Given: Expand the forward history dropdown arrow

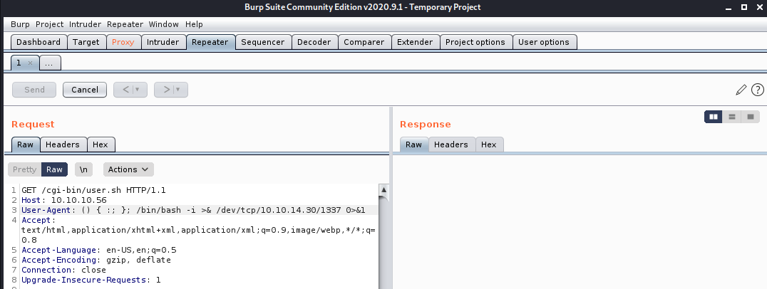Looking at the screenshot, I should click(x=178, y=90).
